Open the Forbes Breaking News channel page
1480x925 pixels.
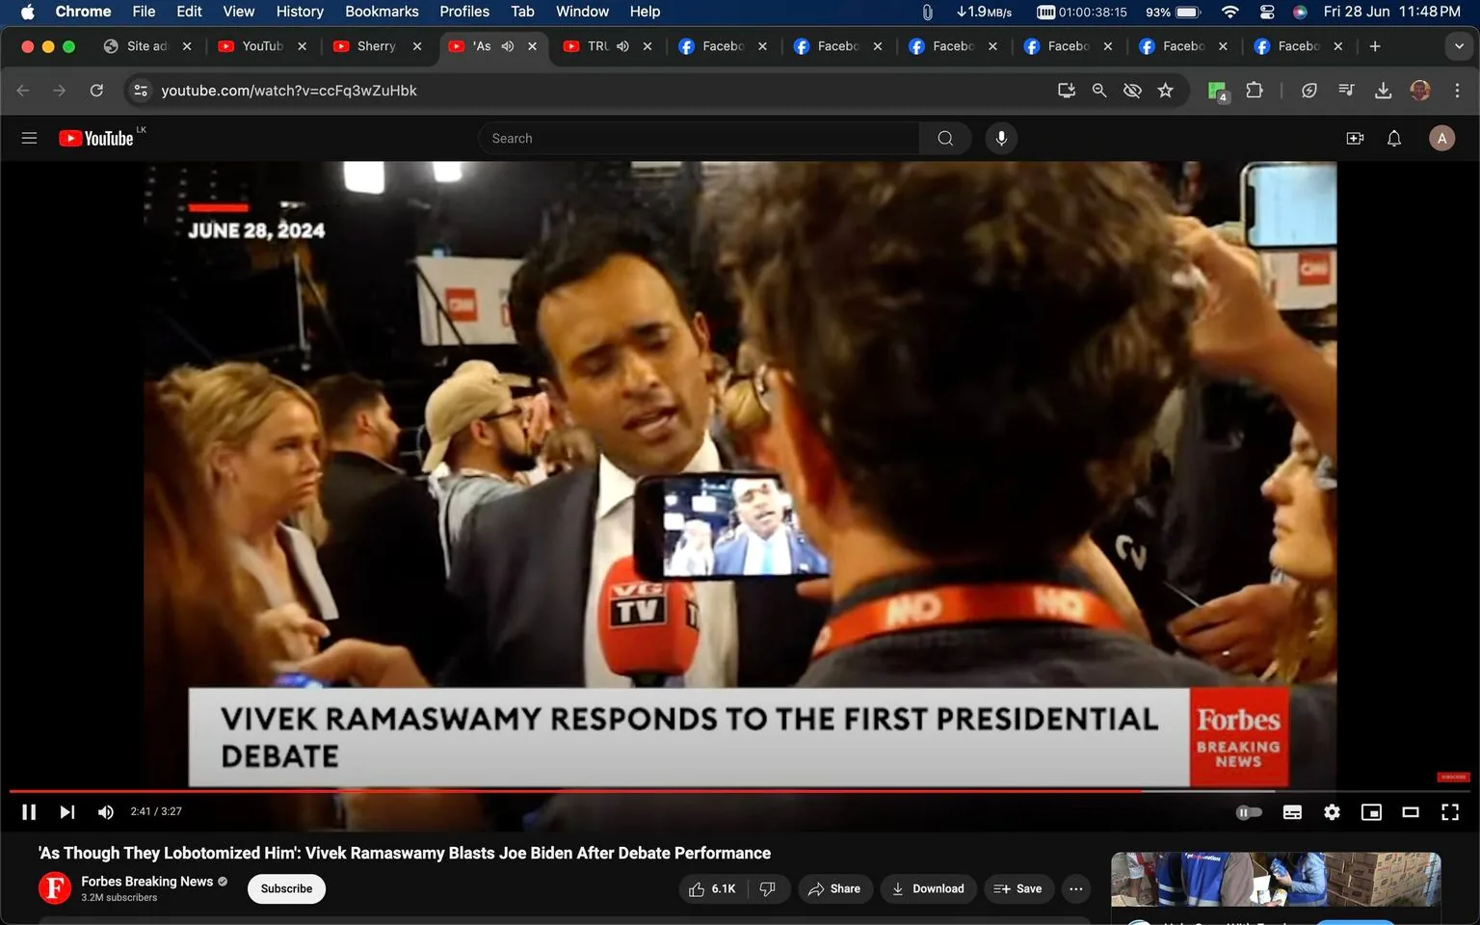coord(147,881)
